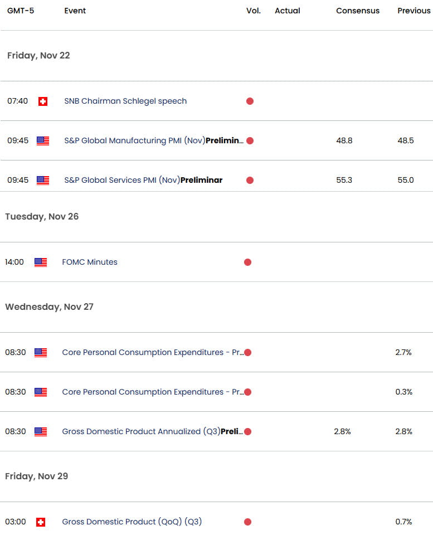The width and height of the screenshot is (433, 535).
Task: Click the red volatility dot for FOMC Minutes
Action: tap(247, 262)
